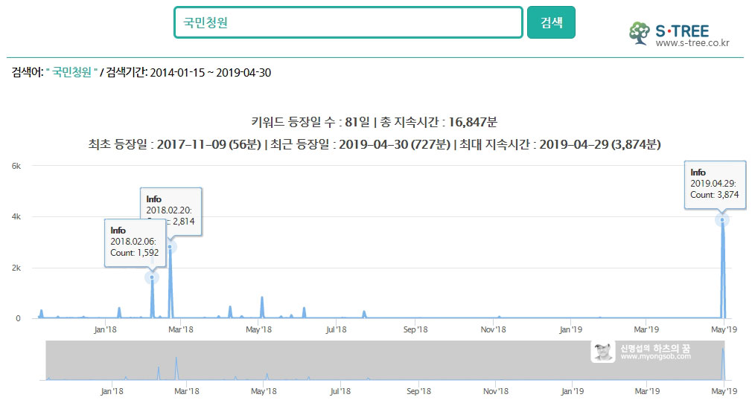This screenshot has height=406, width=752.
Task: Select the 2019.04.29 peak data point
Action: pyautogui.click(x=722, y=220)
